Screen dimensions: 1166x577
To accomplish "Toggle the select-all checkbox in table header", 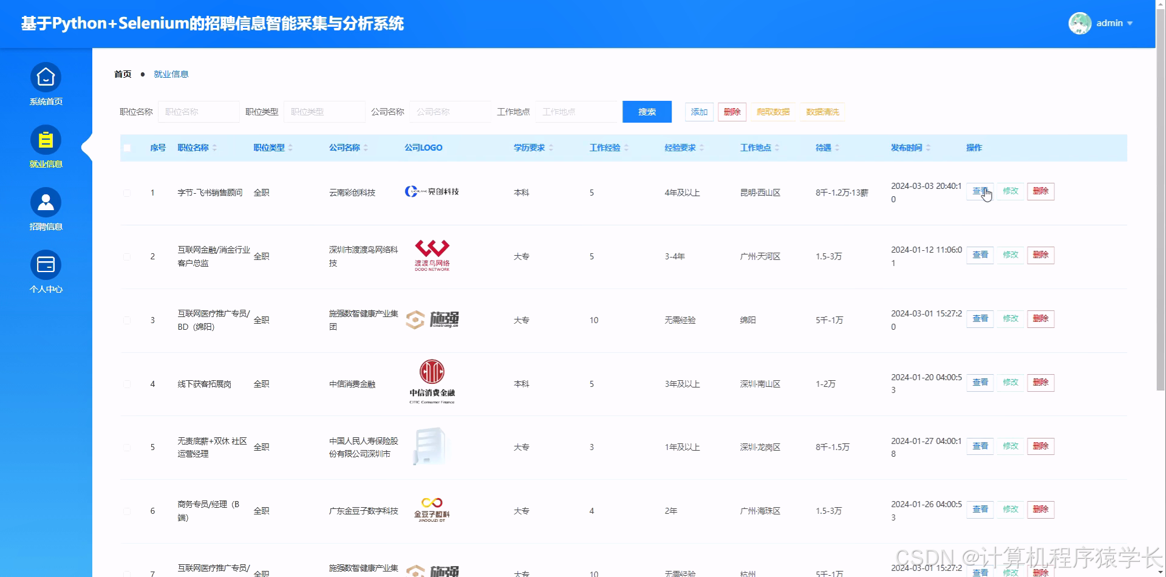I will 127,148.
